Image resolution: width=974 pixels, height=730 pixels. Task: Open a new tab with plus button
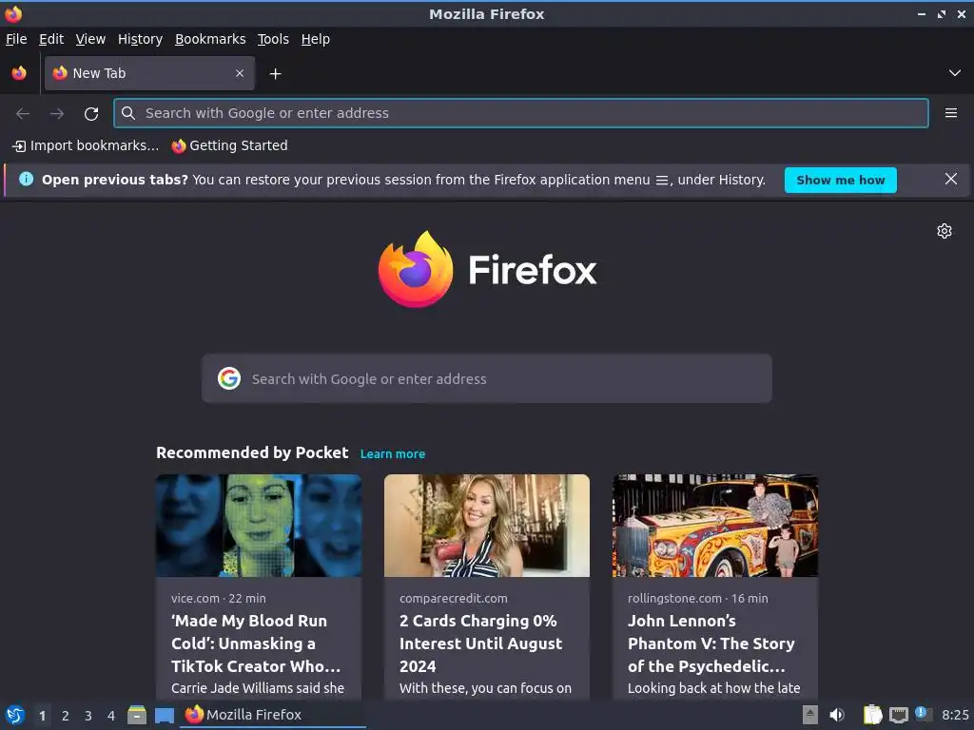[x=275, y=74]
